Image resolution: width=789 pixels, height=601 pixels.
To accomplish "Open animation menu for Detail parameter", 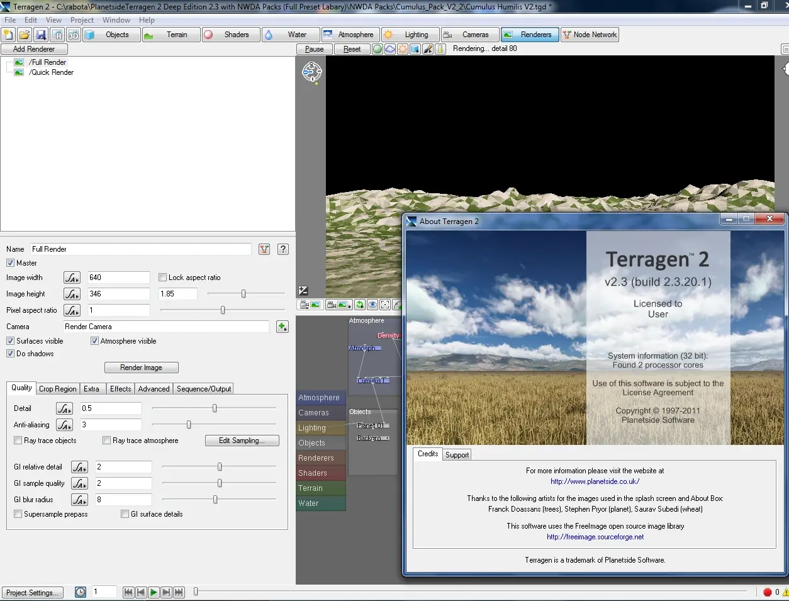I will click(64, 408).
